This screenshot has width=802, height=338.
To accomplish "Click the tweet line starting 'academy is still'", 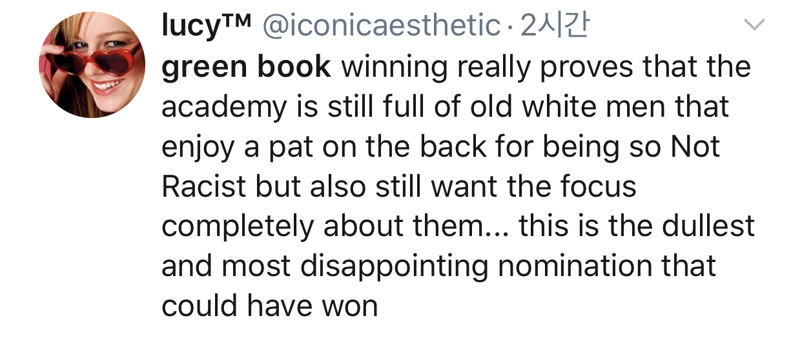I will click(x=445, y=106).
